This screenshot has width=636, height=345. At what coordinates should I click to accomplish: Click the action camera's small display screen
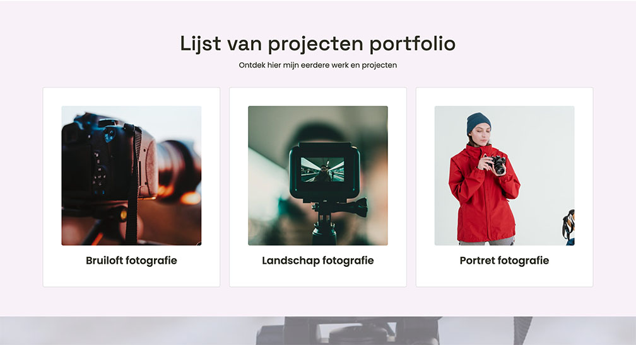(322, 169)
